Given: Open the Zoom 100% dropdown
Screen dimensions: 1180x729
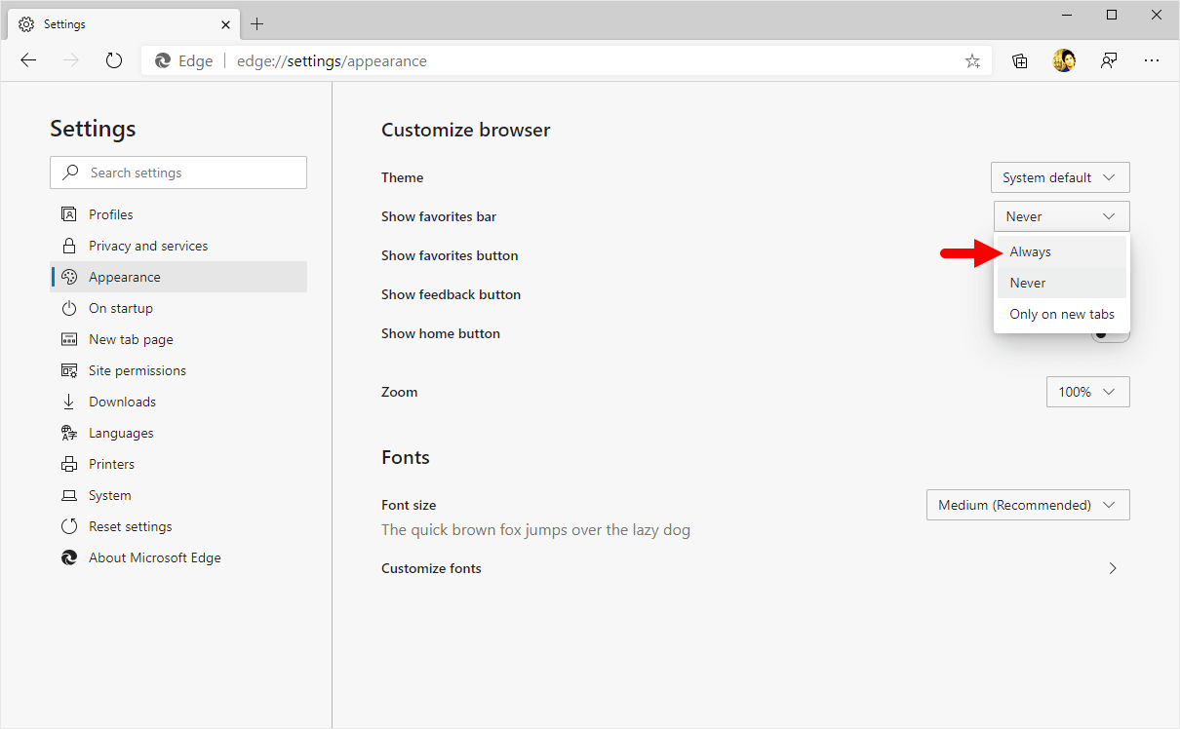Looking at the screenshot, I should (1088, 392).
